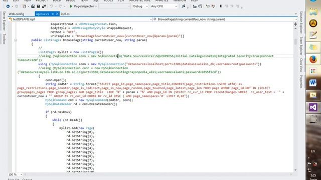
Task: Click the conn.Open(); line of code
Action: point(56,80)
